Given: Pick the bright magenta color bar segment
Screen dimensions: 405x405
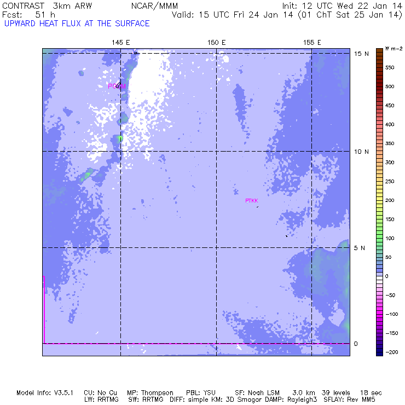Looking at the screenshot, I should click(379, 313).
